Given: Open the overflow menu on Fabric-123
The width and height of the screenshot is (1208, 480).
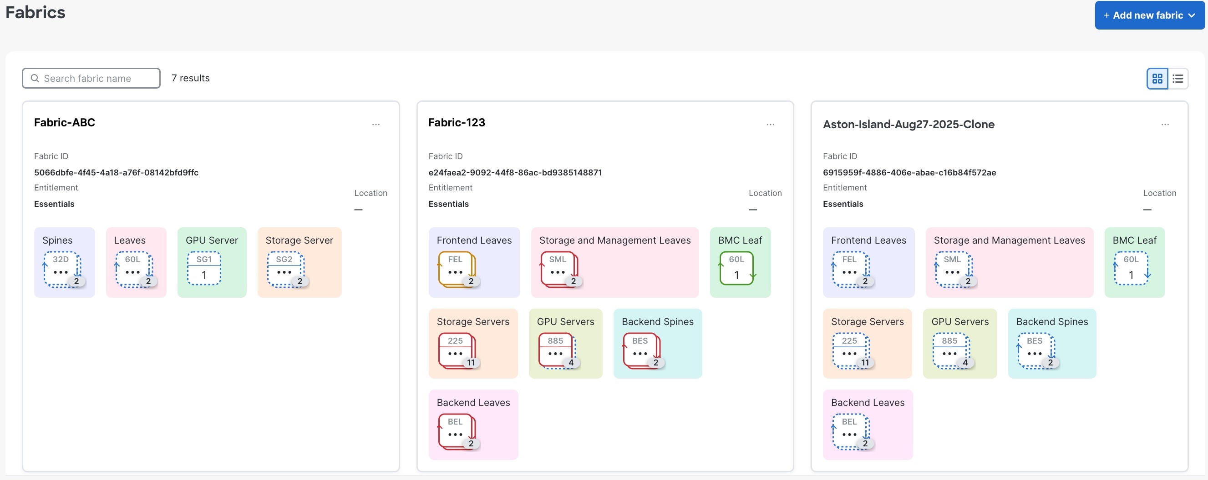Looking at the screenshot, I should point(771,124).
